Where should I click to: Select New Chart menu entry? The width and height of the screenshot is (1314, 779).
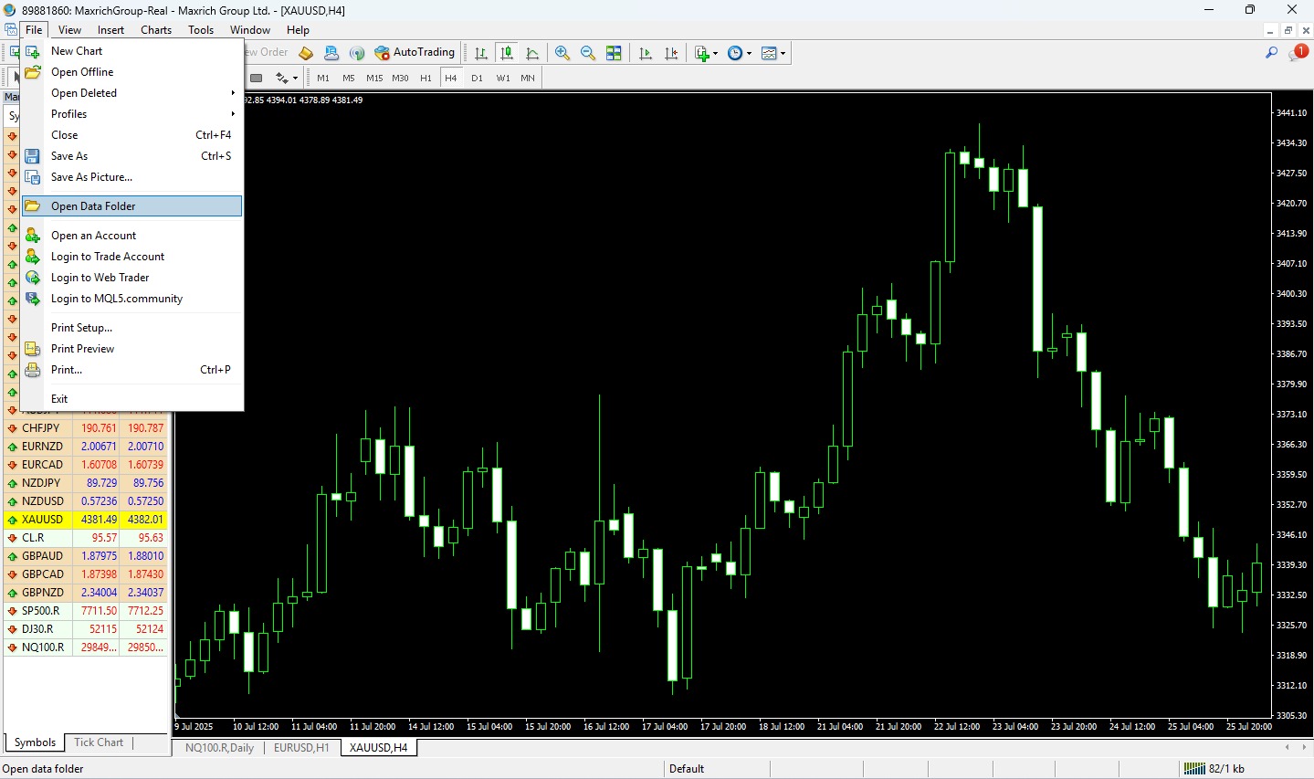click(x=132, y=51)
